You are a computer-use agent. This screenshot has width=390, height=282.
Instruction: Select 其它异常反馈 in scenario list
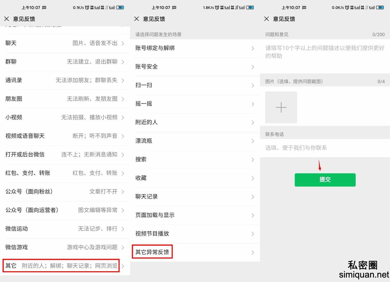(x=152, y=252)
